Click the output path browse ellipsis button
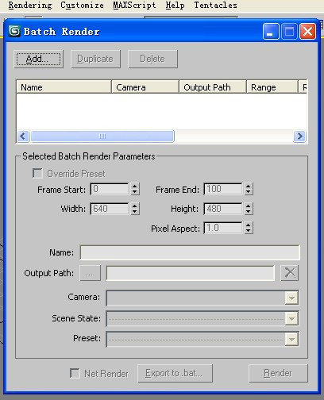This screenshot has width=324, height=400. tap(90, 273)
